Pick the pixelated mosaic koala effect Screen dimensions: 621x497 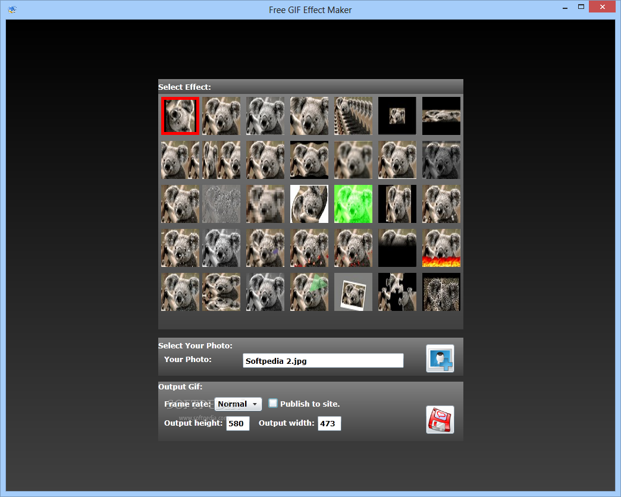click(265, 204)
